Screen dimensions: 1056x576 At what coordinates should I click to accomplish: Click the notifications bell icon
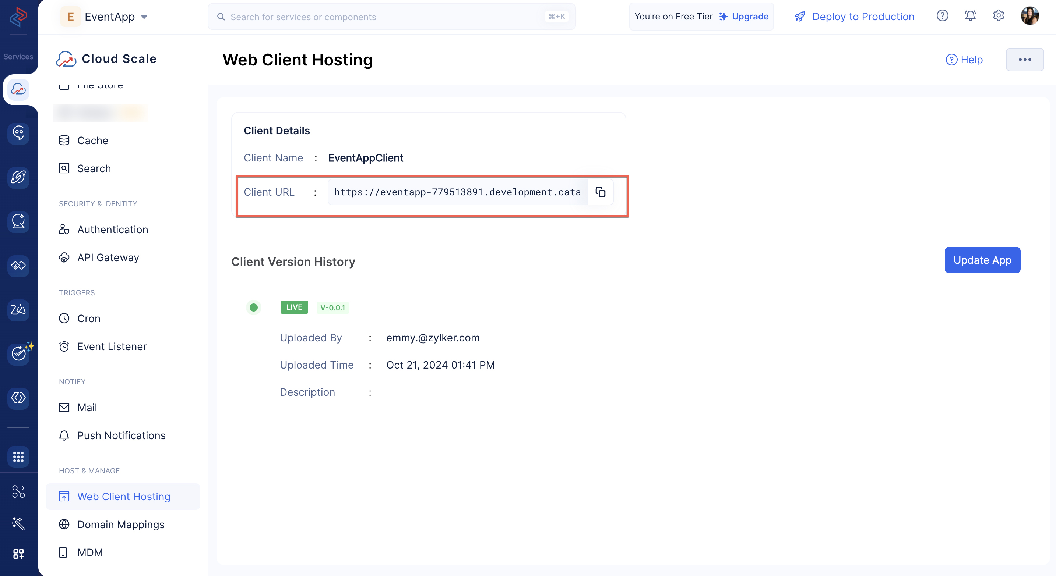[970, 16]
